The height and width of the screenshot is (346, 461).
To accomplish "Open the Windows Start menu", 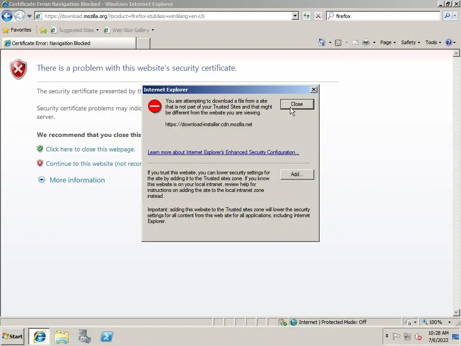I will coord(12,336).
